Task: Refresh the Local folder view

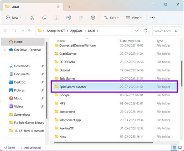Action: coord(145,31)
